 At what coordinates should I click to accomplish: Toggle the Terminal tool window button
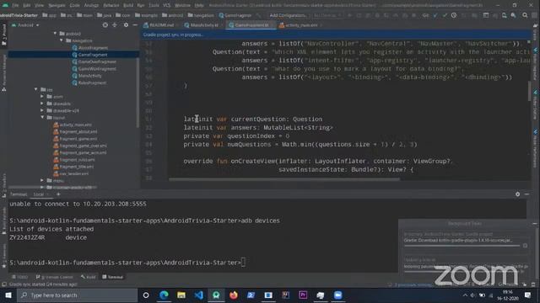tap(112, 277)
